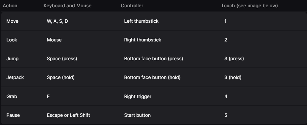Click the Right thumbstick cell
The width and height of the screenshot is (307, 125).
pos(142,40)
